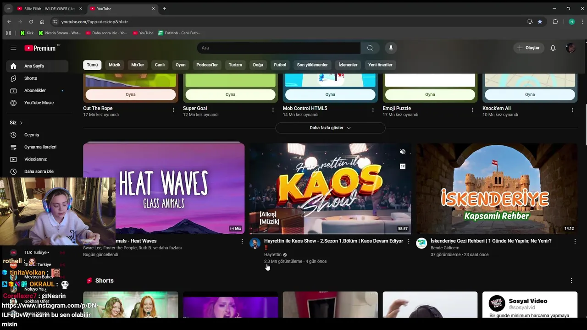The height and width of the screenshot is (330, 587).
Task: Open the Bende Gidicem channel link
Action: [445, 248]
